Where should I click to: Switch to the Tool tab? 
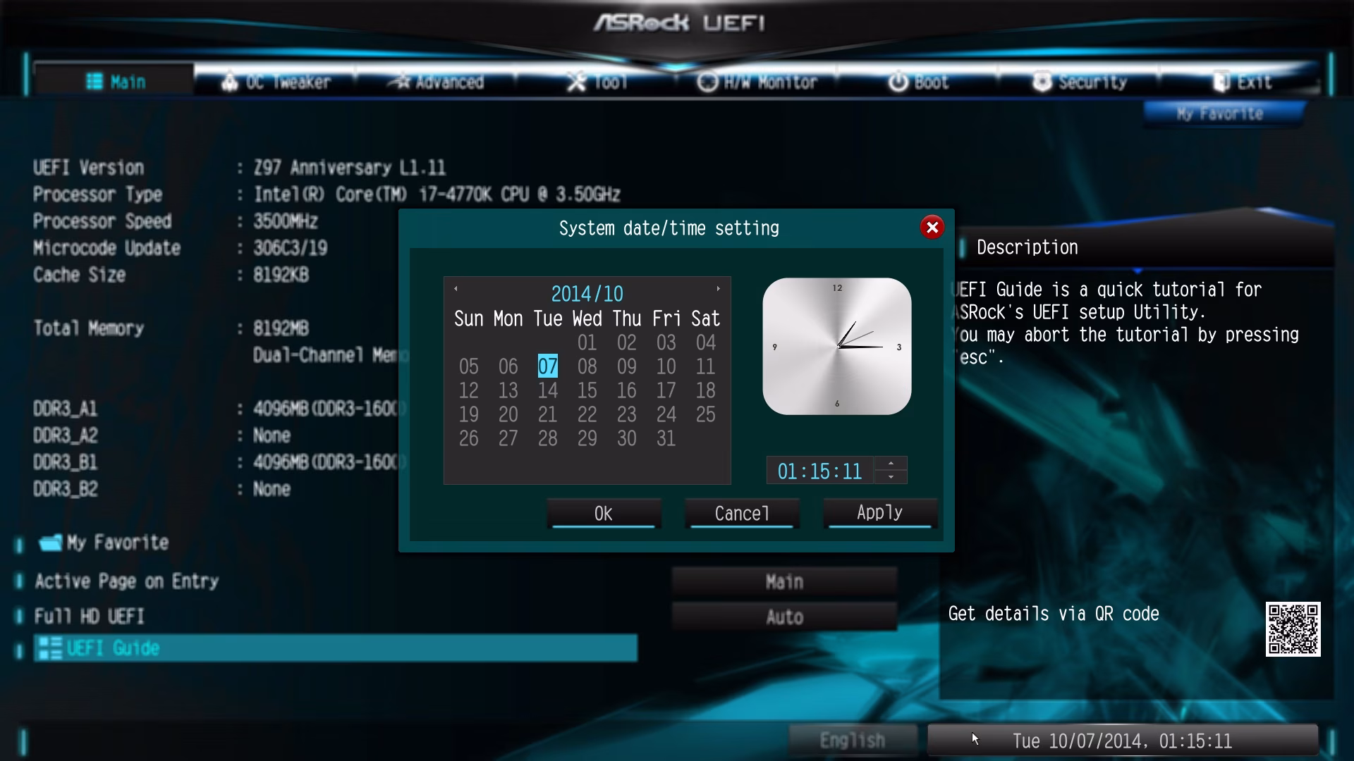click(x=596, y=82)
